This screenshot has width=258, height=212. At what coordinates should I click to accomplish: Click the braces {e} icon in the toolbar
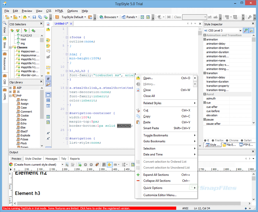[x=169, y=17]
